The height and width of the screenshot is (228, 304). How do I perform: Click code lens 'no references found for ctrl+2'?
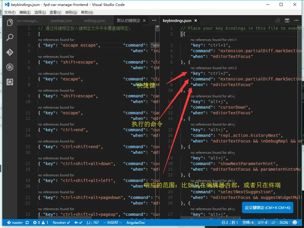click(x=213, y=68)
